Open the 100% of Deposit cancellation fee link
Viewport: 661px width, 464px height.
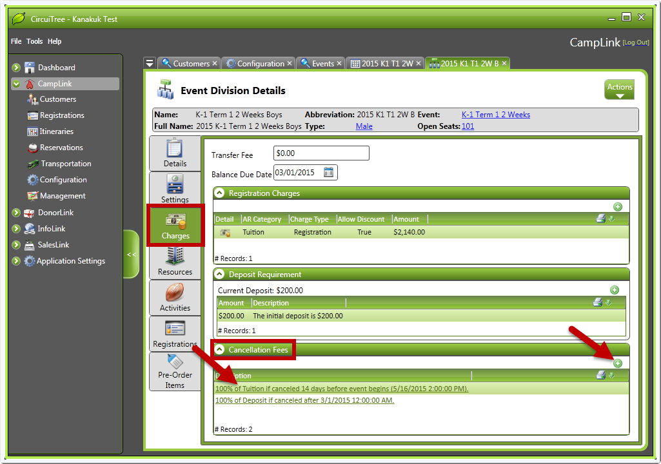coord(304,400)
